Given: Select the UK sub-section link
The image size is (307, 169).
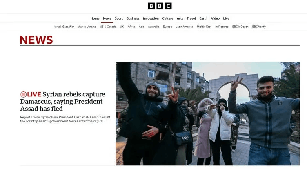Looking at the screenshot, I should click(122, 27).
